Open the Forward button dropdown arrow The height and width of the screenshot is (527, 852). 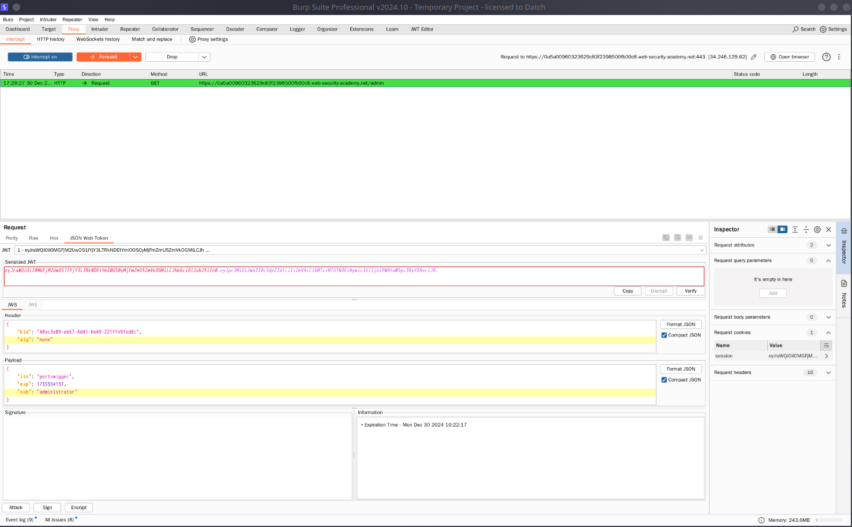136,57
